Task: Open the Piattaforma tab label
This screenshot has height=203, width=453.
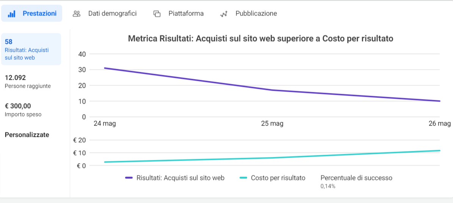Action: 186,14
